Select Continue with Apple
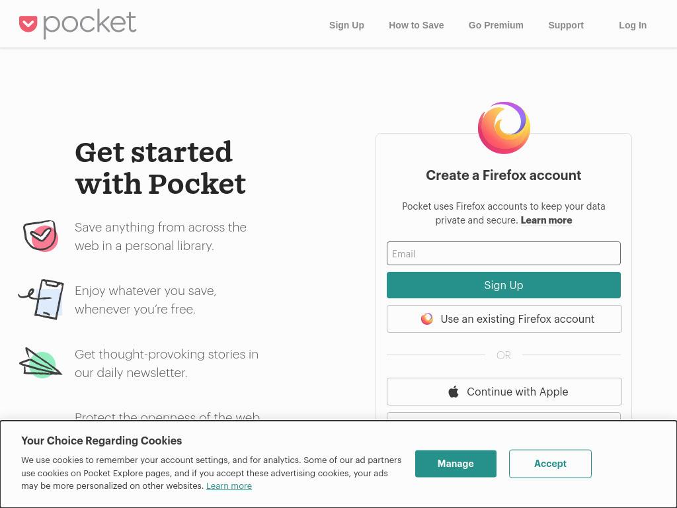The width and height of the screenshot is (677, 508). (x=504, y=392)
